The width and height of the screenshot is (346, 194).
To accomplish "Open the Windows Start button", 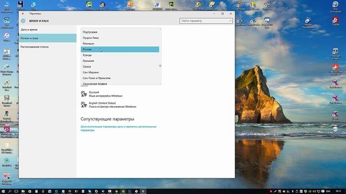I will click(3, 191).
